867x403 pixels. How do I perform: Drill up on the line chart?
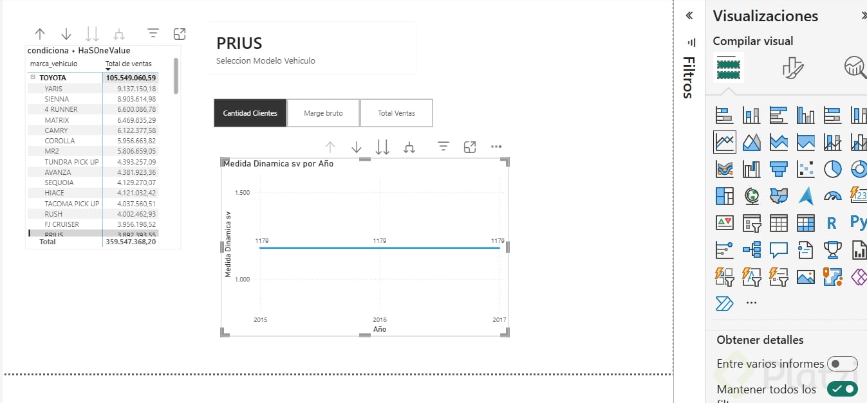tap(330, 147)
